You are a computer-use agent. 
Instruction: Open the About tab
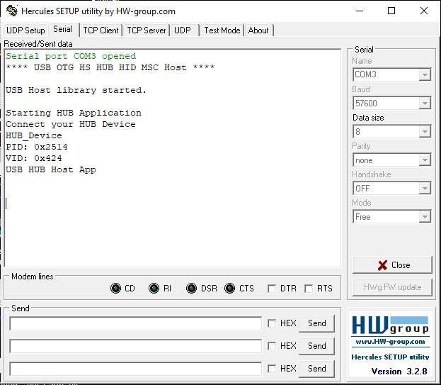pyautogui.click(x=258, y=30)
